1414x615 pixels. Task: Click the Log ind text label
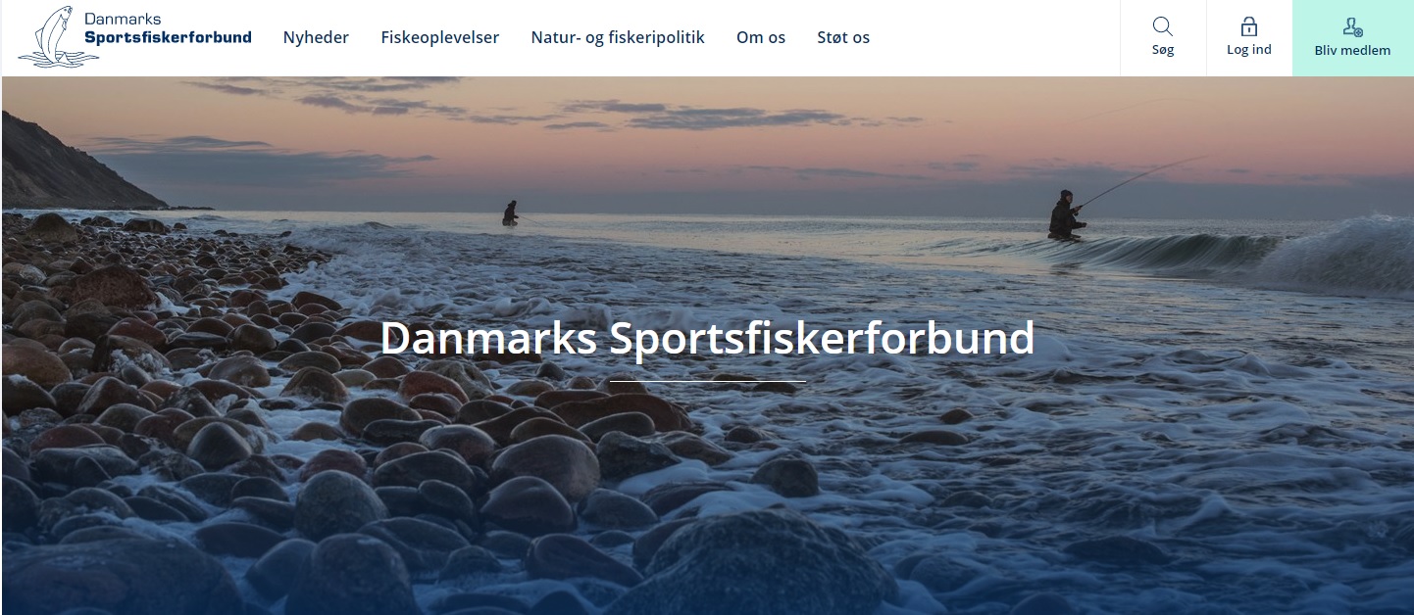[x=1249, y=49]
